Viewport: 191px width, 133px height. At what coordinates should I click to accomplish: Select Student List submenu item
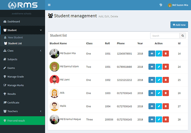pyautogui.click(x=22, y=43)
